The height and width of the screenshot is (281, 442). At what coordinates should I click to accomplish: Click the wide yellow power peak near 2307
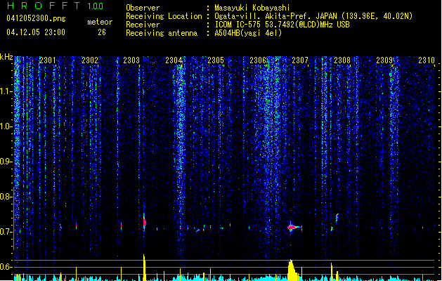(292, 270)
